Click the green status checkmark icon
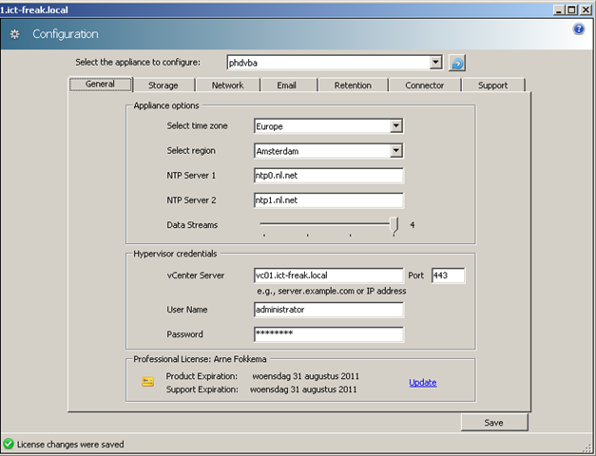The width and height of the screenshot is (596, 456). tap(9, 444)
